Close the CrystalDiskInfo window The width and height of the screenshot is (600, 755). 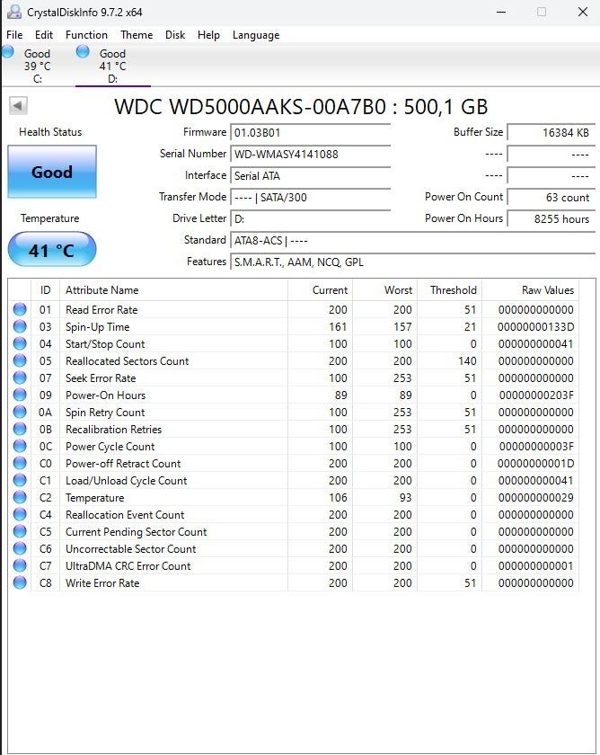583,12
